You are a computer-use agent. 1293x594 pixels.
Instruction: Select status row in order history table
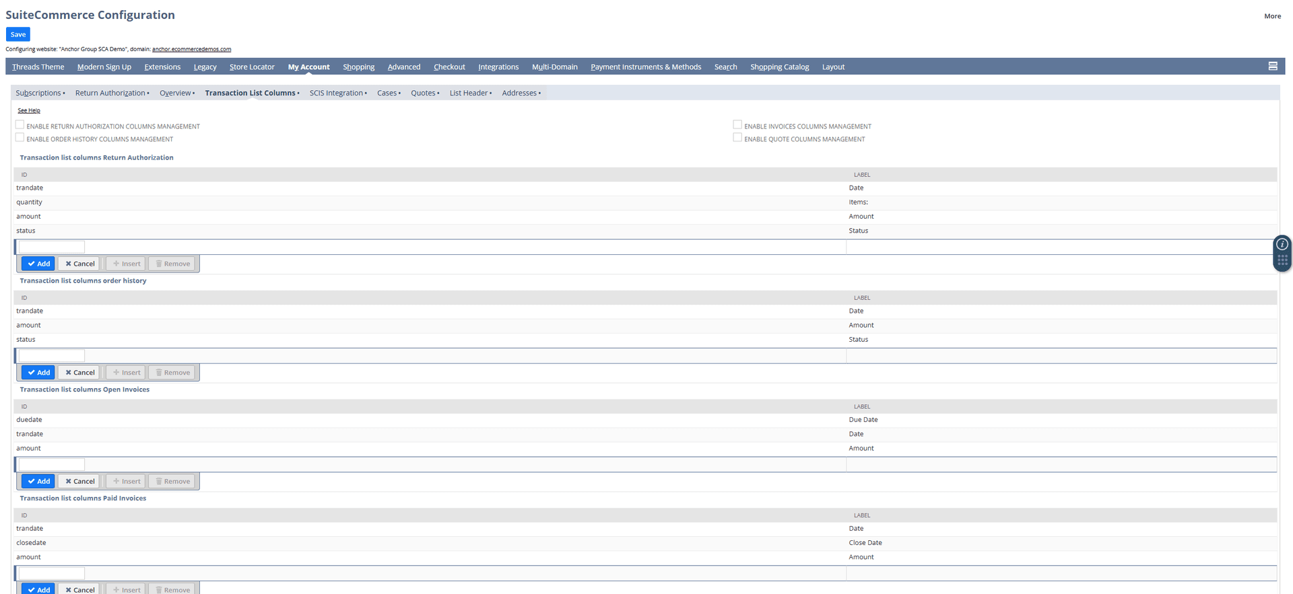[x=645, y=340]
